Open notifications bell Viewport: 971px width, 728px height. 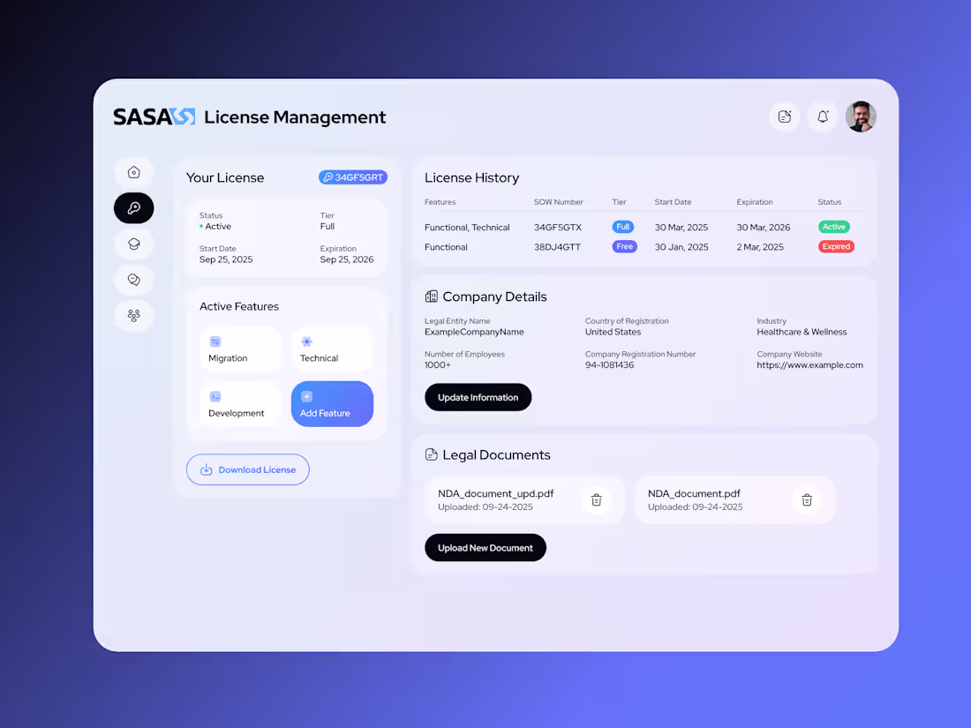pyautogui.click(x=823, y=116)
